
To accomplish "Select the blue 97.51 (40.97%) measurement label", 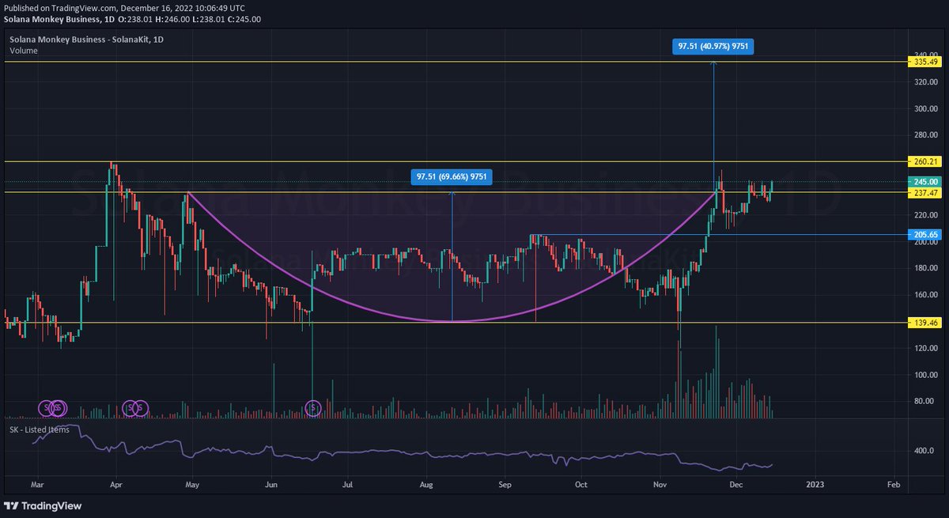I will [714, 46].
